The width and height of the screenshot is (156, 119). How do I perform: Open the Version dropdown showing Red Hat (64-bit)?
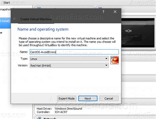pos(69,66)
